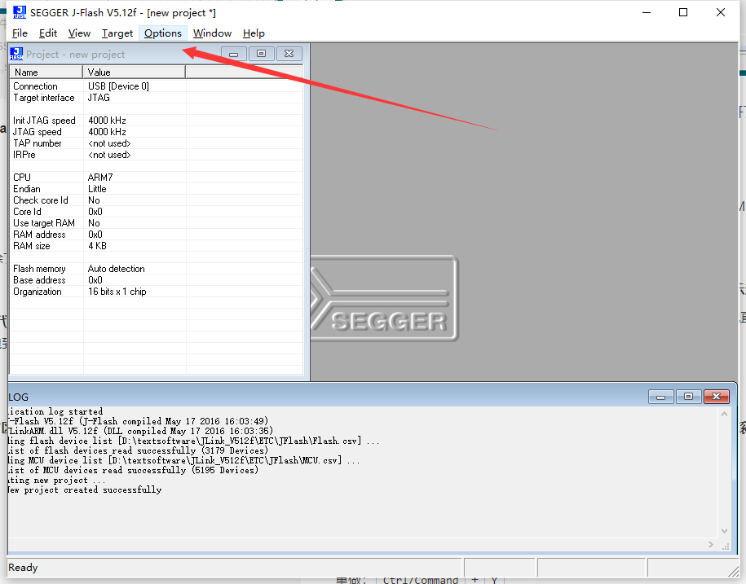The image size is (746, 584).
Task: Click the ARM7 CPU value
Action: click(x=100, y=178)
